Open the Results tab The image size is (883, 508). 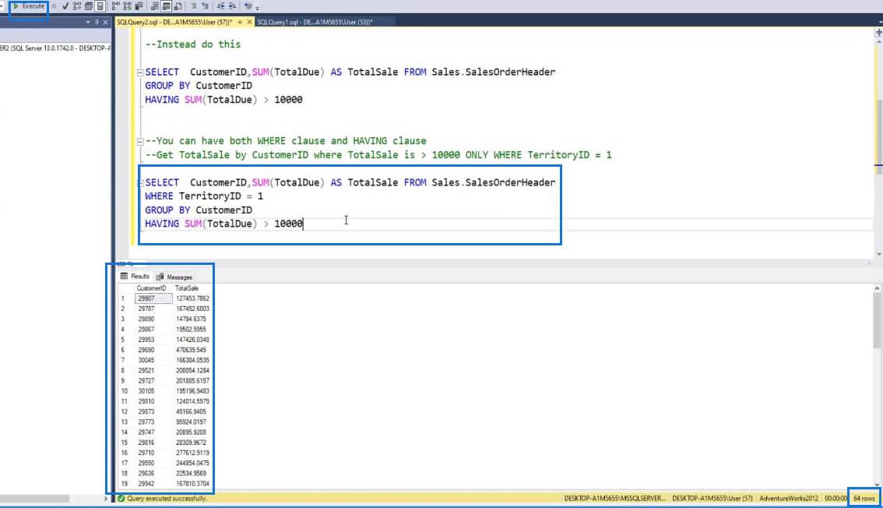coord(135,277)
